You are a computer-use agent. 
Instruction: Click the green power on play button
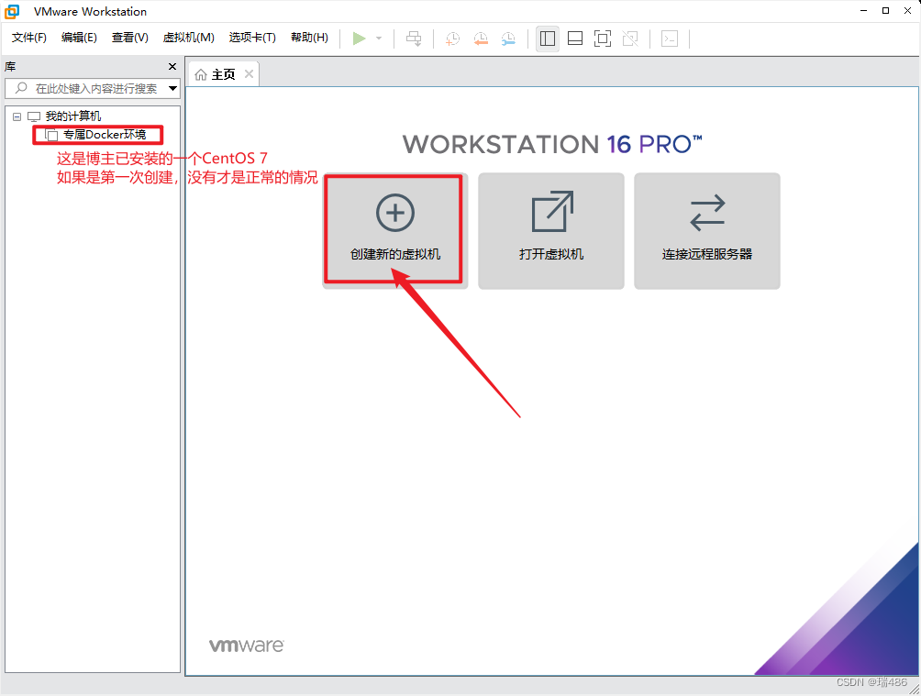tap(359, 39)
